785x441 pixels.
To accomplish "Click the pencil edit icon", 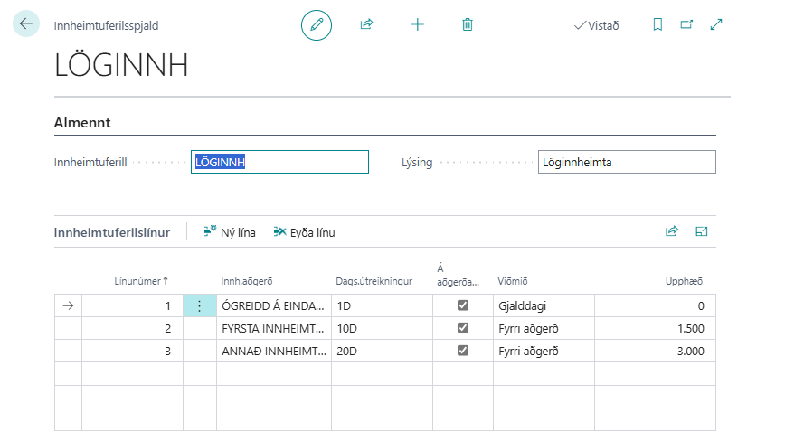I will pos(317,25).
